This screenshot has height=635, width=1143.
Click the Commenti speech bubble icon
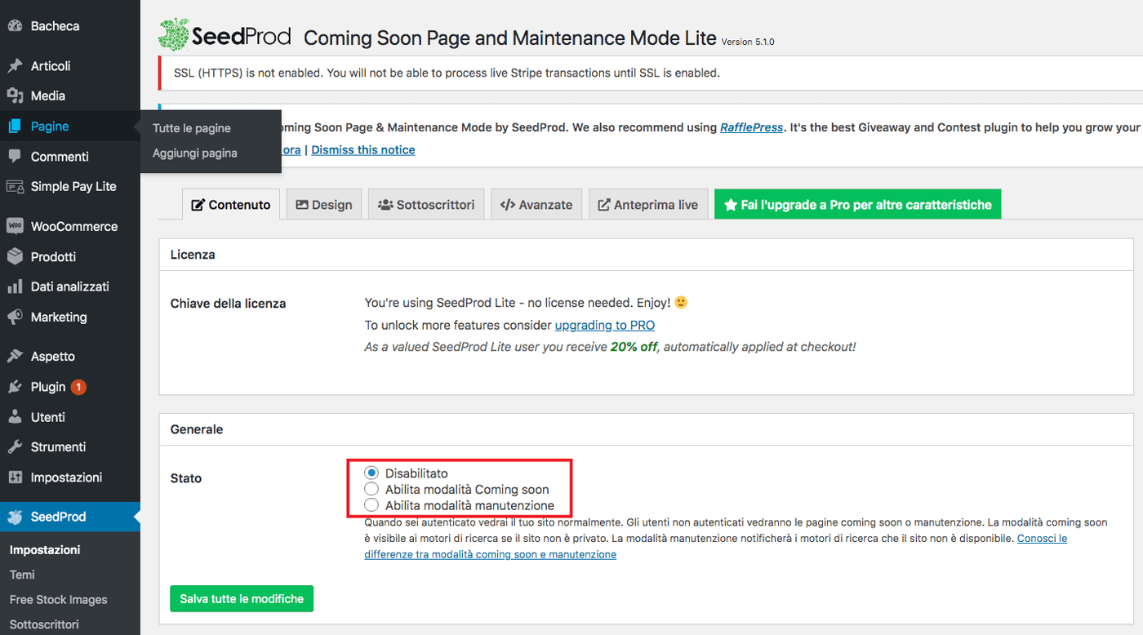(x=15, y=157)
